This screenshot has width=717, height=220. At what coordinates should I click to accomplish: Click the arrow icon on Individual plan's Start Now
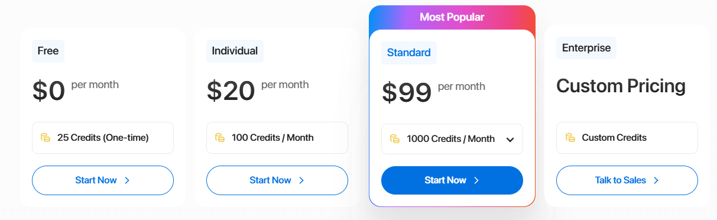301,180
